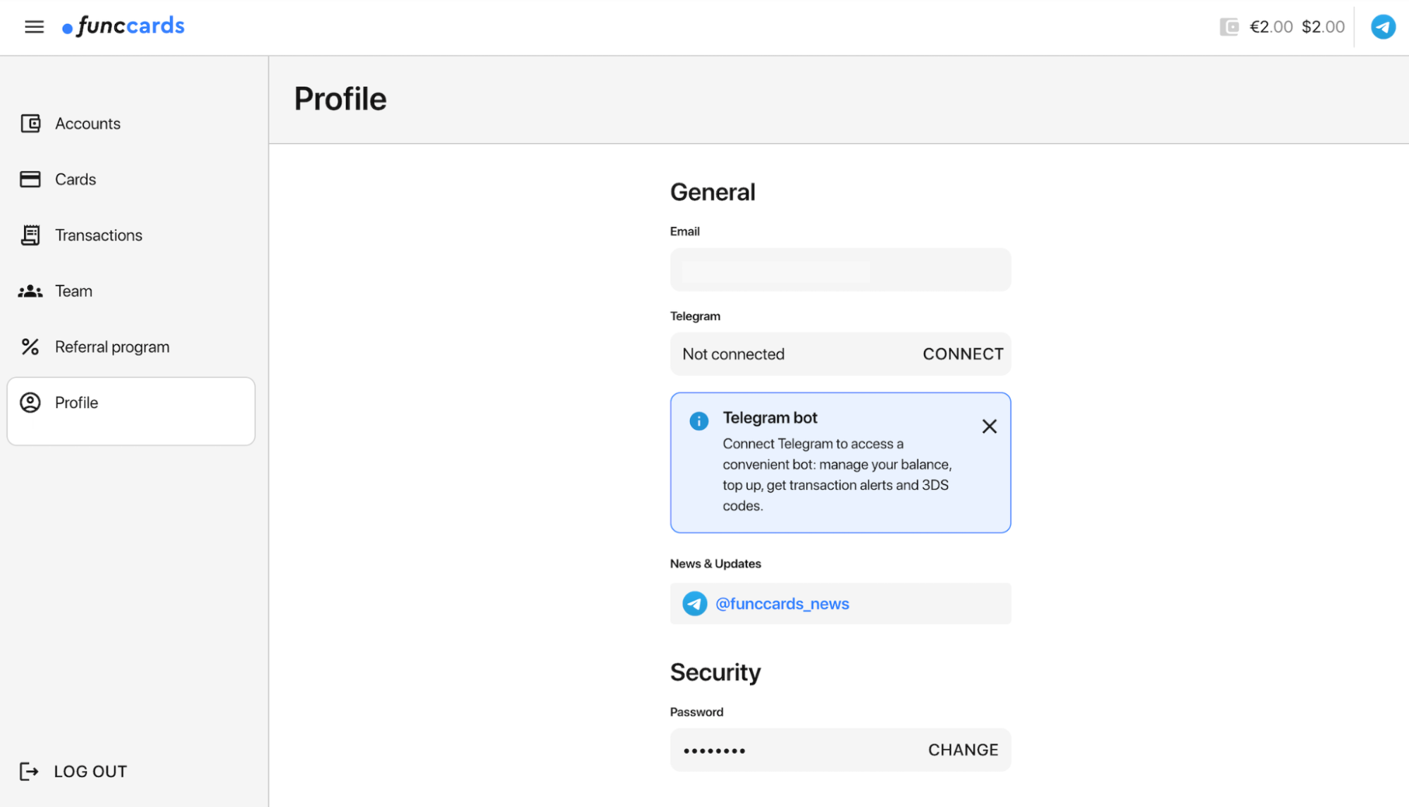
Task: Open the @funccards_news link
Action: (782, 604)
